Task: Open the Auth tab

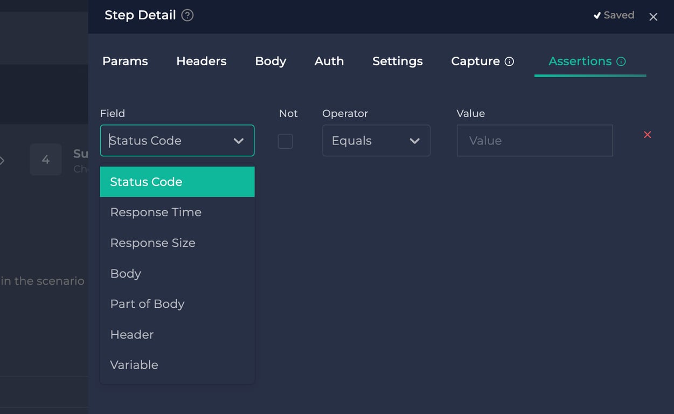Action: [x=329, y=61]
